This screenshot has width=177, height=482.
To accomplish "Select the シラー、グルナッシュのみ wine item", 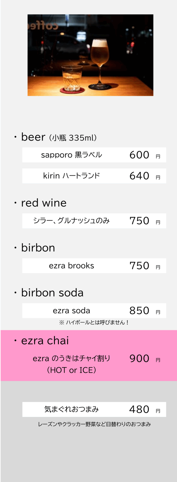I will click(71, 221).
